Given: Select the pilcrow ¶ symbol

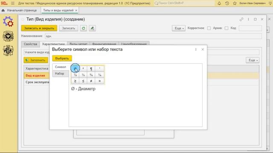Looking at the screenshot, I should 91,68.
